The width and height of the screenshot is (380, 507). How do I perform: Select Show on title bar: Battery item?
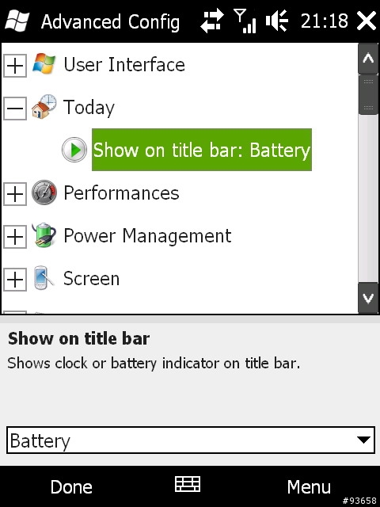click(x=202, y=150)
